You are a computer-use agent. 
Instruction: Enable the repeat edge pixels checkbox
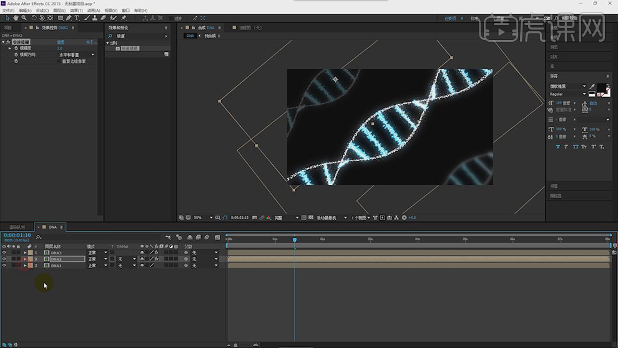tap(59, 61)
